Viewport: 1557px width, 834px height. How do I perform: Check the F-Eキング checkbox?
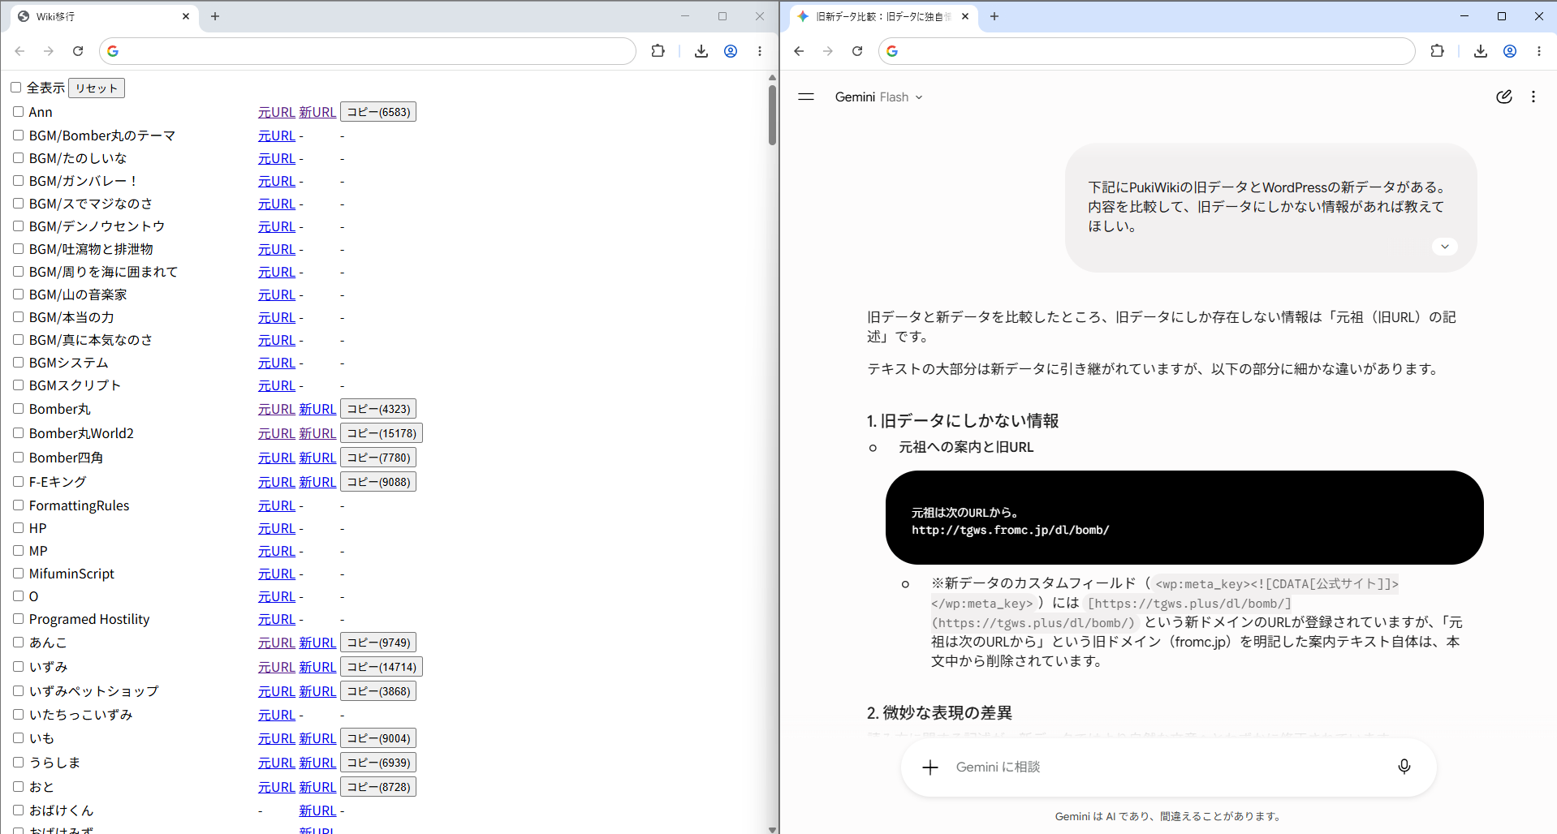click(18, 481)
